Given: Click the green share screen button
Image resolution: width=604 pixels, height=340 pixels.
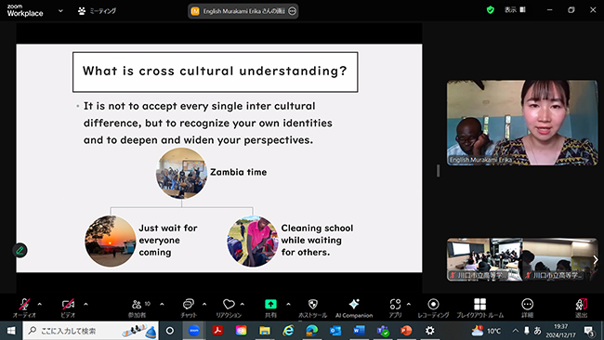Looking at the screenshot, I should point(270,304).
